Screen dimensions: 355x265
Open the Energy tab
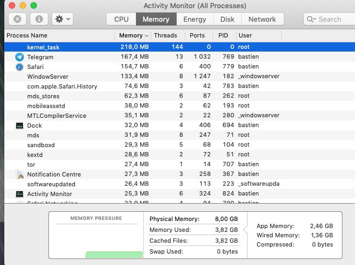(195, 19)
